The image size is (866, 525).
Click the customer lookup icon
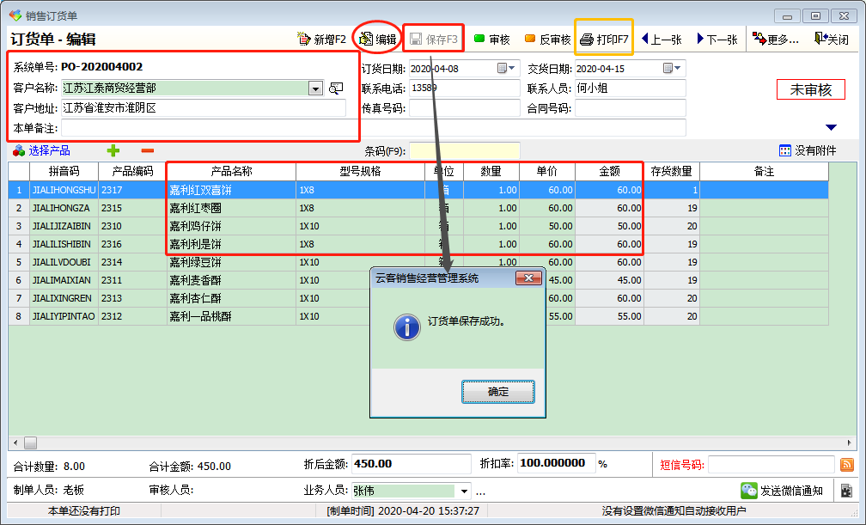[x=336, y=89]
